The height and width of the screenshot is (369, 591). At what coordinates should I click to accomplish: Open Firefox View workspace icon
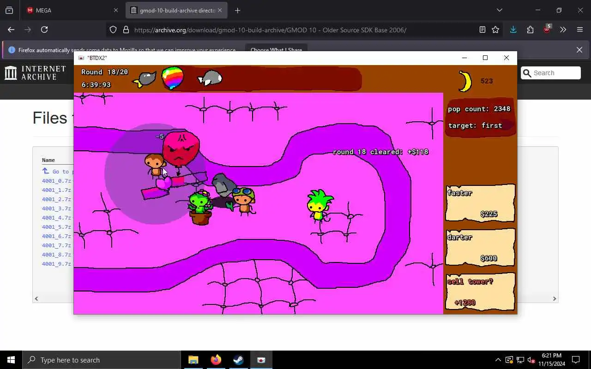click(x=9, y=10)
